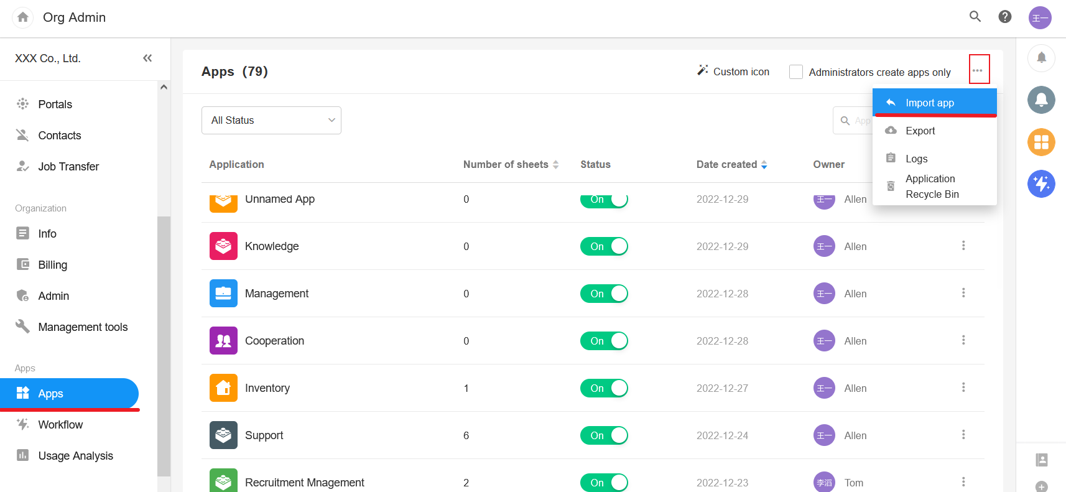Collapse the sidebar with double chevron
Screen dimensions: 1066x492
click(x=147, y=58)
